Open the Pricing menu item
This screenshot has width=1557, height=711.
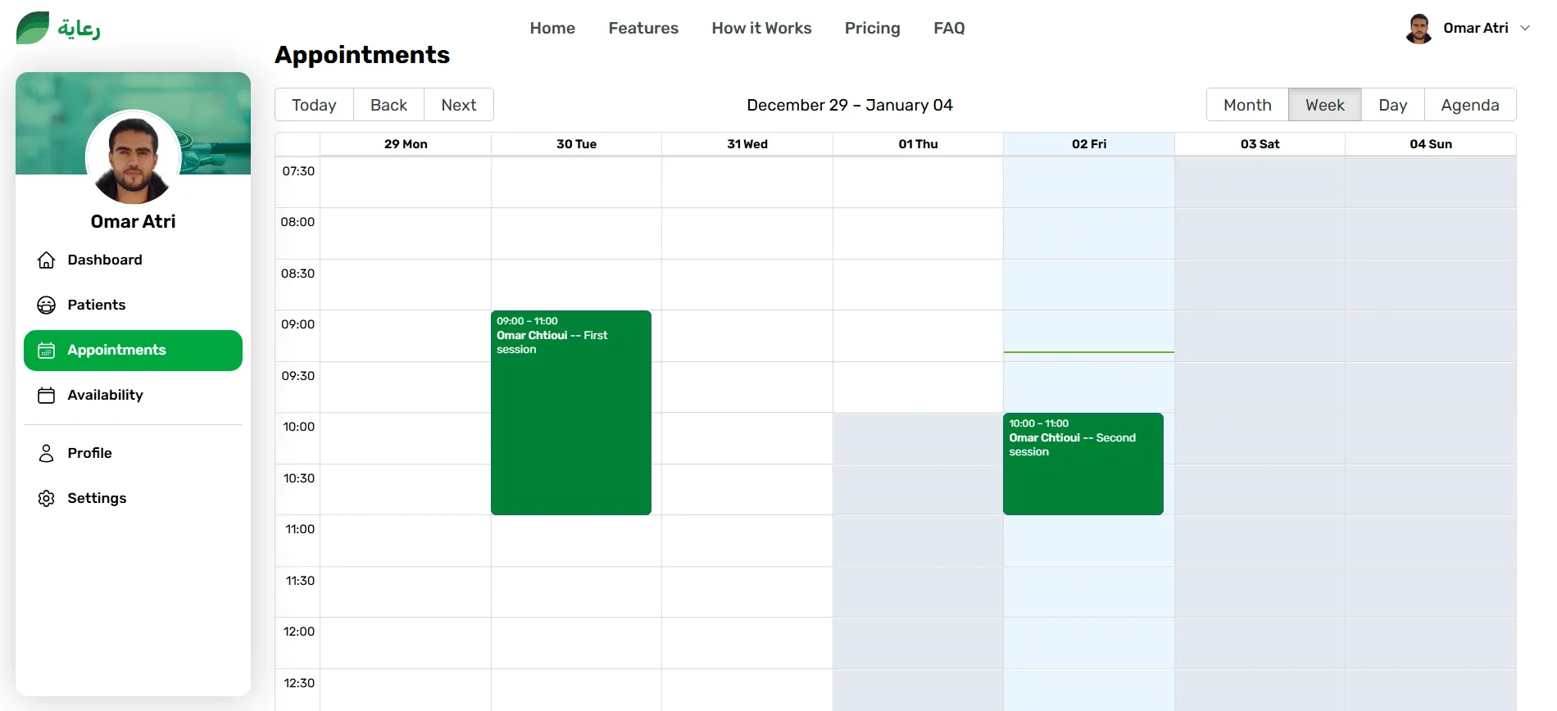[x=872, y=28]
